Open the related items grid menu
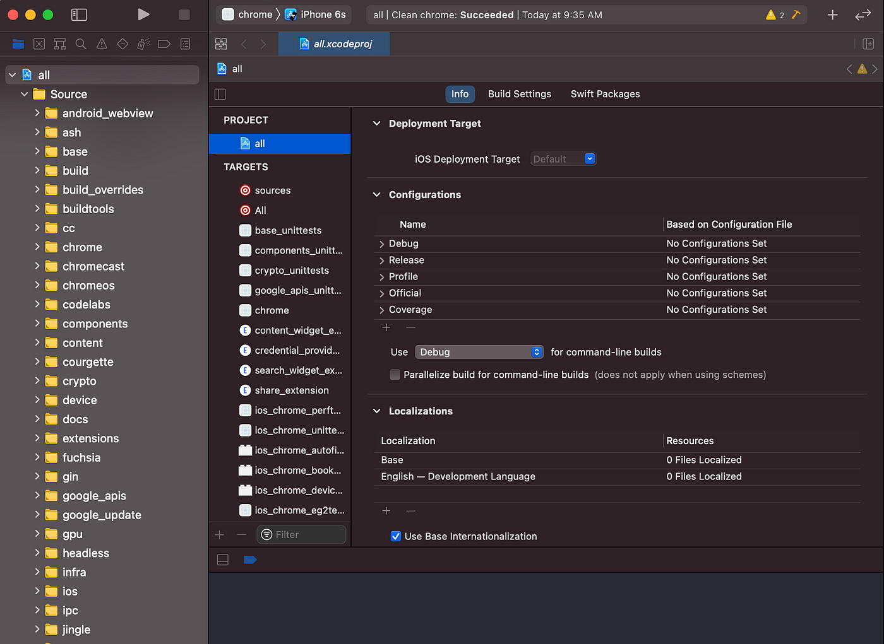The image size is (884, 644). [221, 44]
